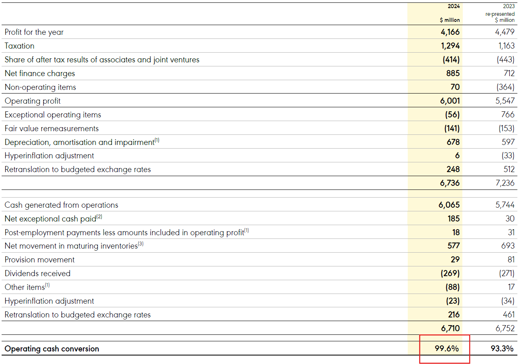Select 'Operating cash conversion' label
Image resolution: width=519 pixels, height=364 pixels.
point(52,349)
